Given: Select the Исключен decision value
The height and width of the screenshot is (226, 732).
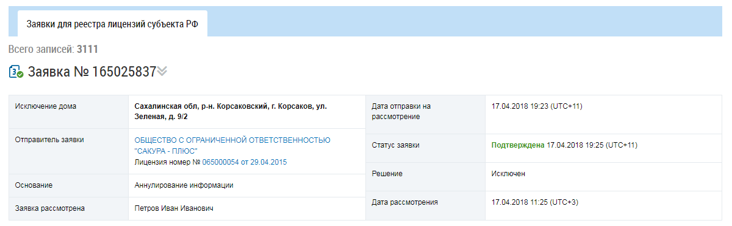Looking at the screenshot, I should pyautogui.click(x=508, y=174).
